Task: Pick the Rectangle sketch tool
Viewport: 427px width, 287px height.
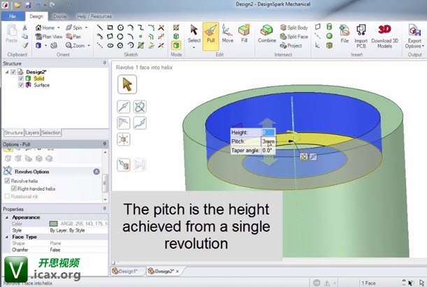Action: pos(110,27)
